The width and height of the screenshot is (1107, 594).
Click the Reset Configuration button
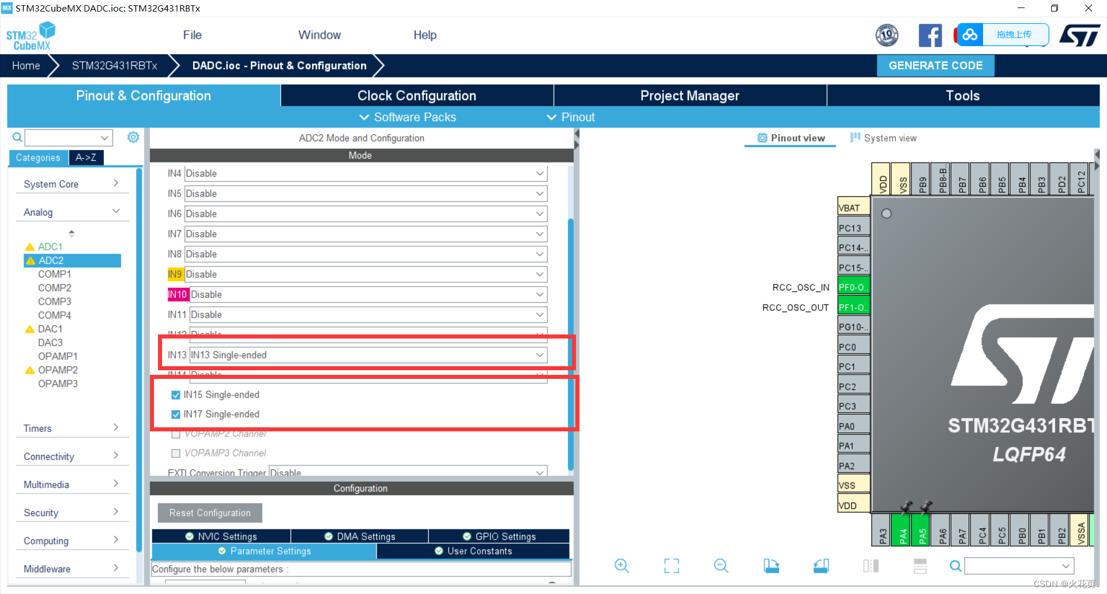click(x=210, y=513)
